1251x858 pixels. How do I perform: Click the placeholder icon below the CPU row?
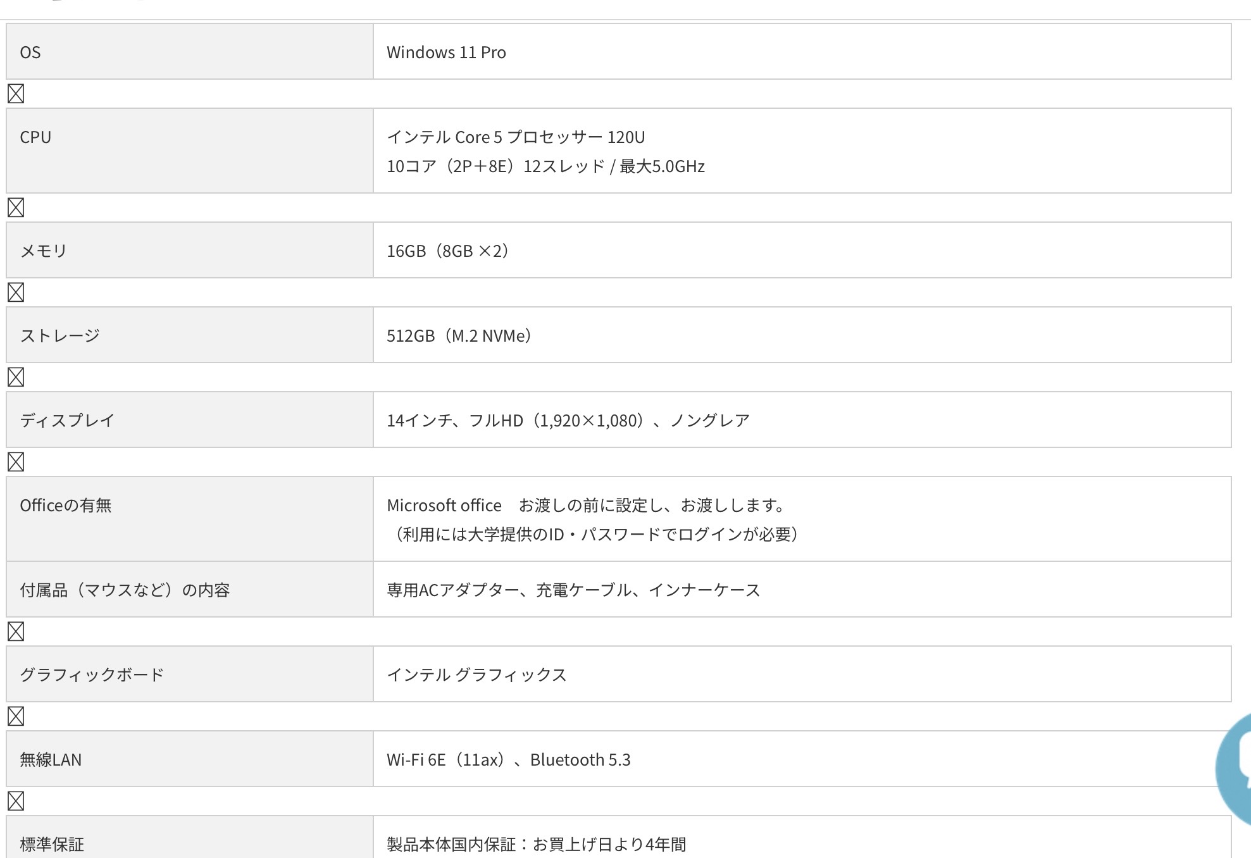tap(16, 208)
